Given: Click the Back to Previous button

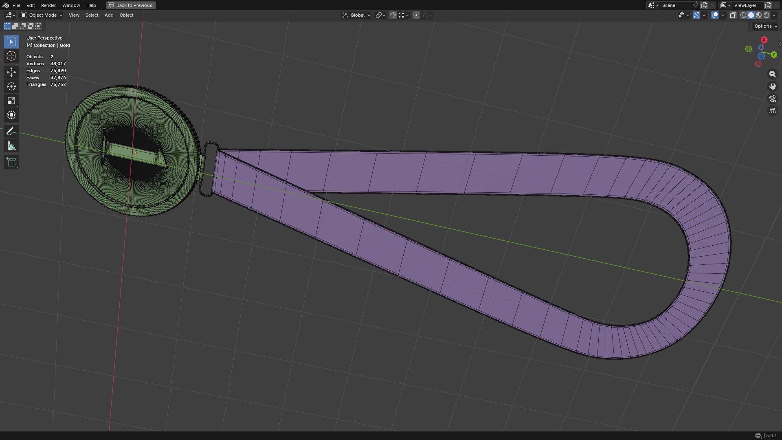Looking at the screenshot, I should 131,5.
